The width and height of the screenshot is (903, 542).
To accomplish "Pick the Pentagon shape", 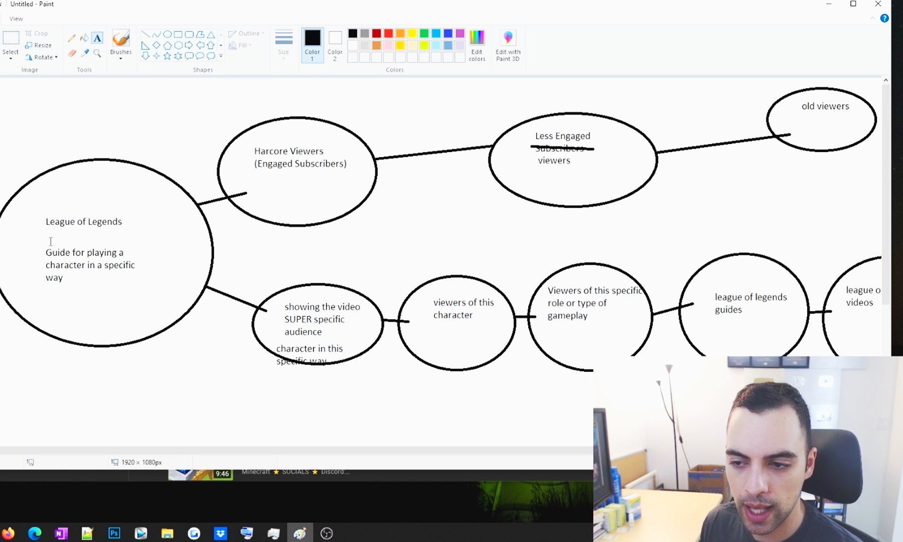I will (167, 45).
